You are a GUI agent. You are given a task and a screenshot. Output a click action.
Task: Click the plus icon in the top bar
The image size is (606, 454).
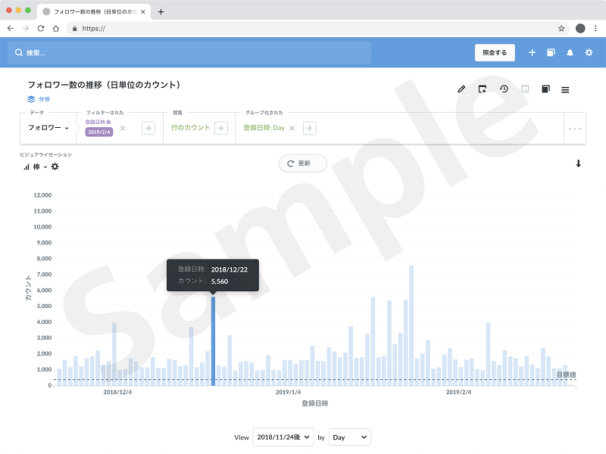532,53
